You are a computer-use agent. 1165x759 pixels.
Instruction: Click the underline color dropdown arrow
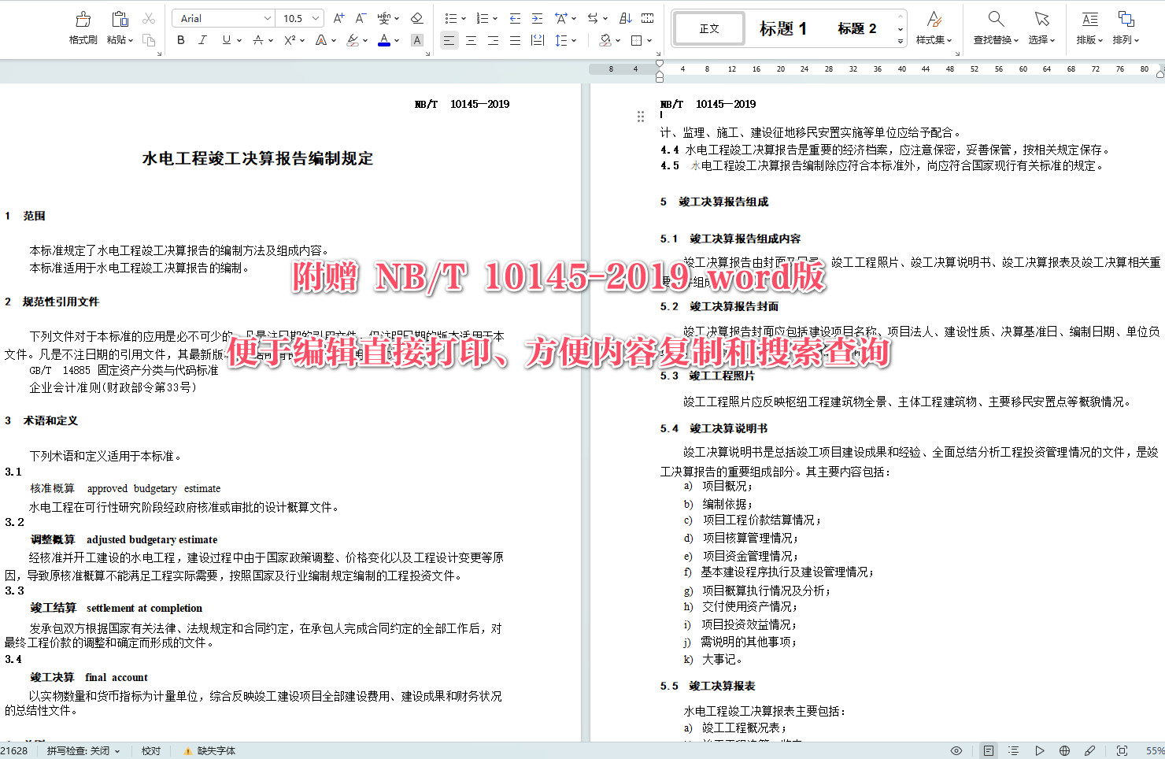point(238,40)
